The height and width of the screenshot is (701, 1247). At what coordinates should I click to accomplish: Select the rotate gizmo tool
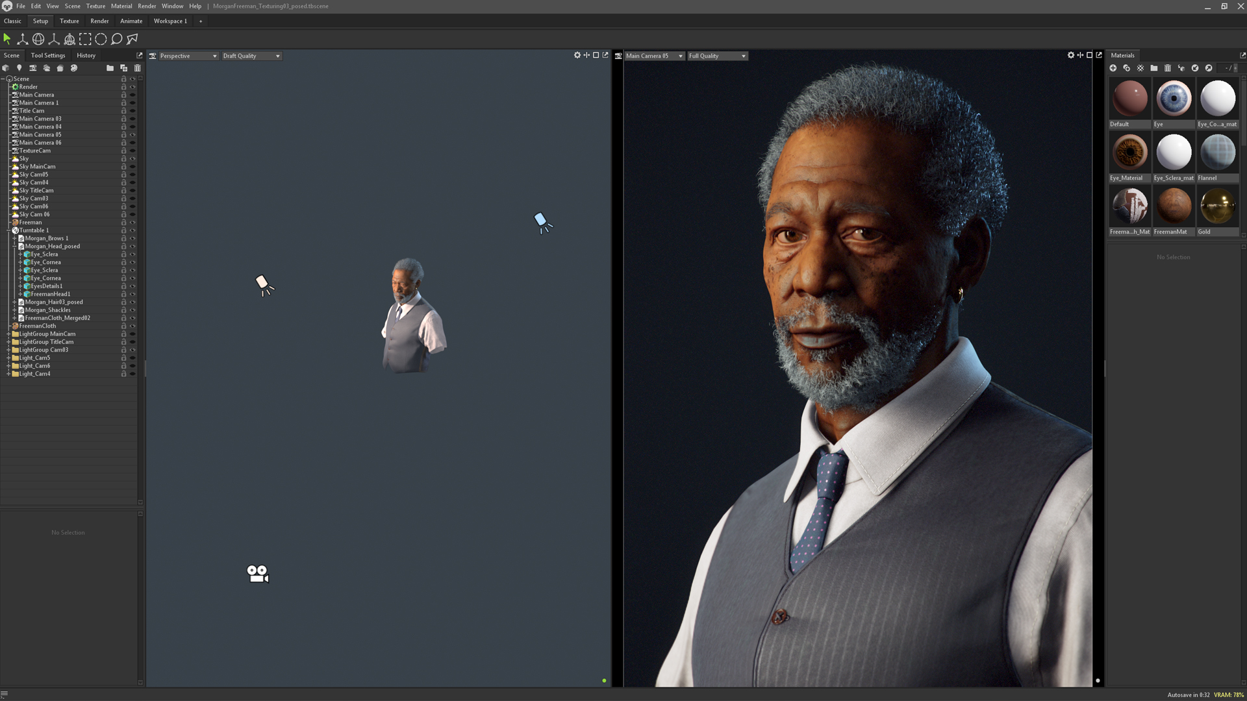pos(38,39)
